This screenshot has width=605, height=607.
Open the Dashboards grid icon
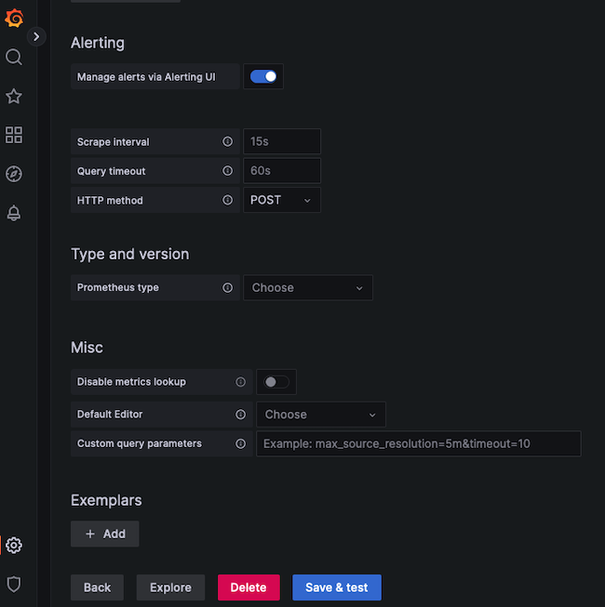pyautogui.click(x=14, y=136)
